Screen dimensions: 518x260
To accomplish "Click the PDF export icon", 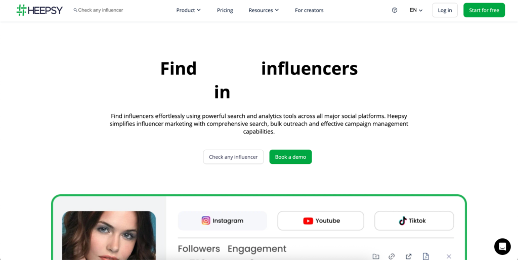I will [426, 256].
